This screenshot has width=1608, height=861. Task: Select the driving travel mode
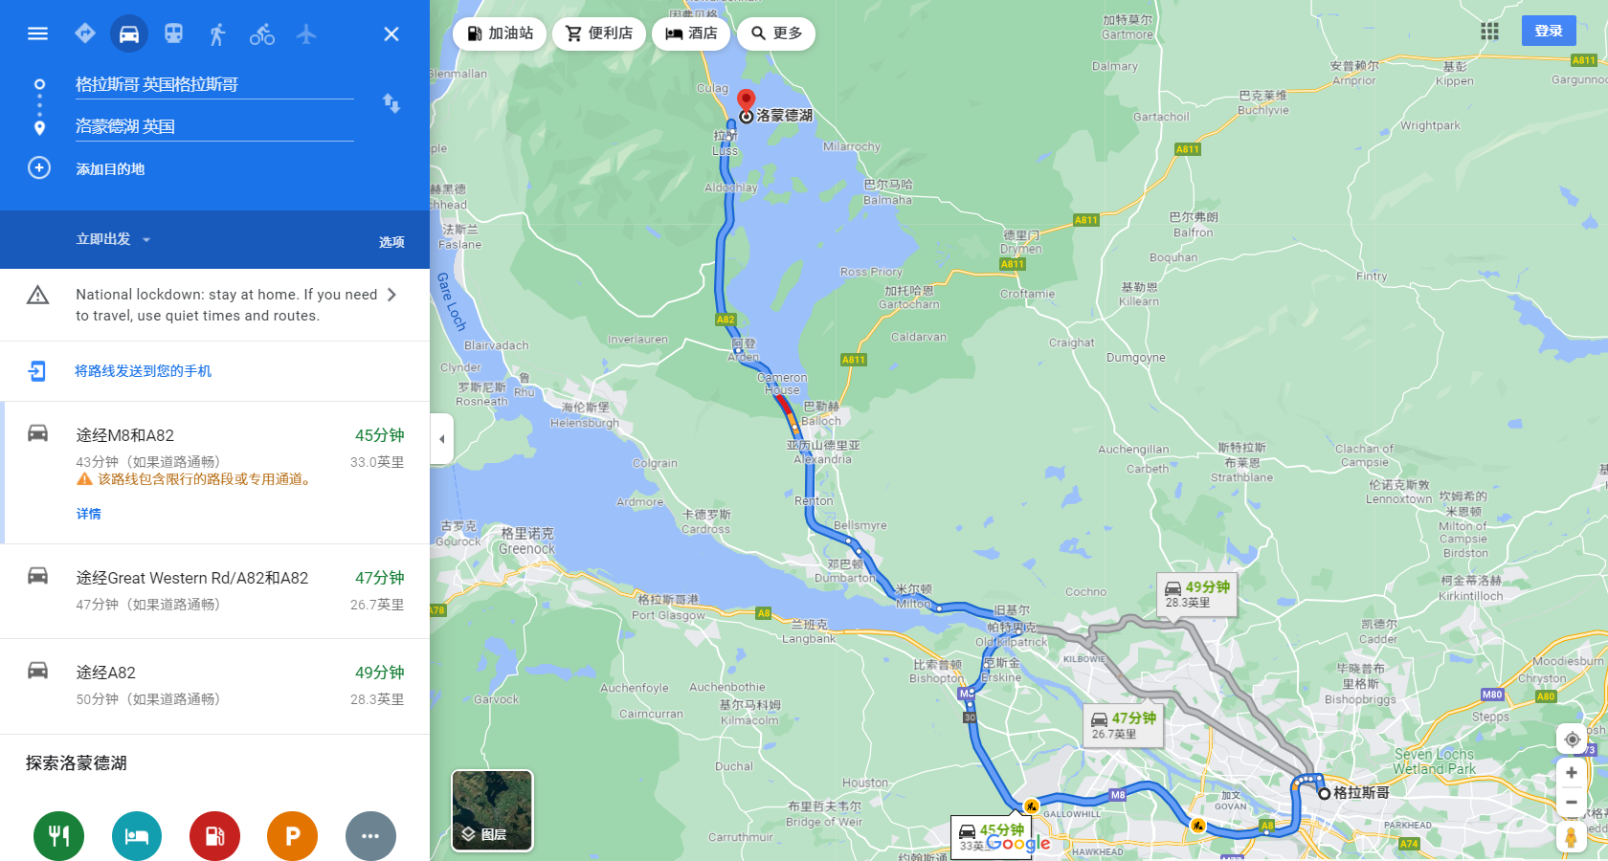pos(129,34)
